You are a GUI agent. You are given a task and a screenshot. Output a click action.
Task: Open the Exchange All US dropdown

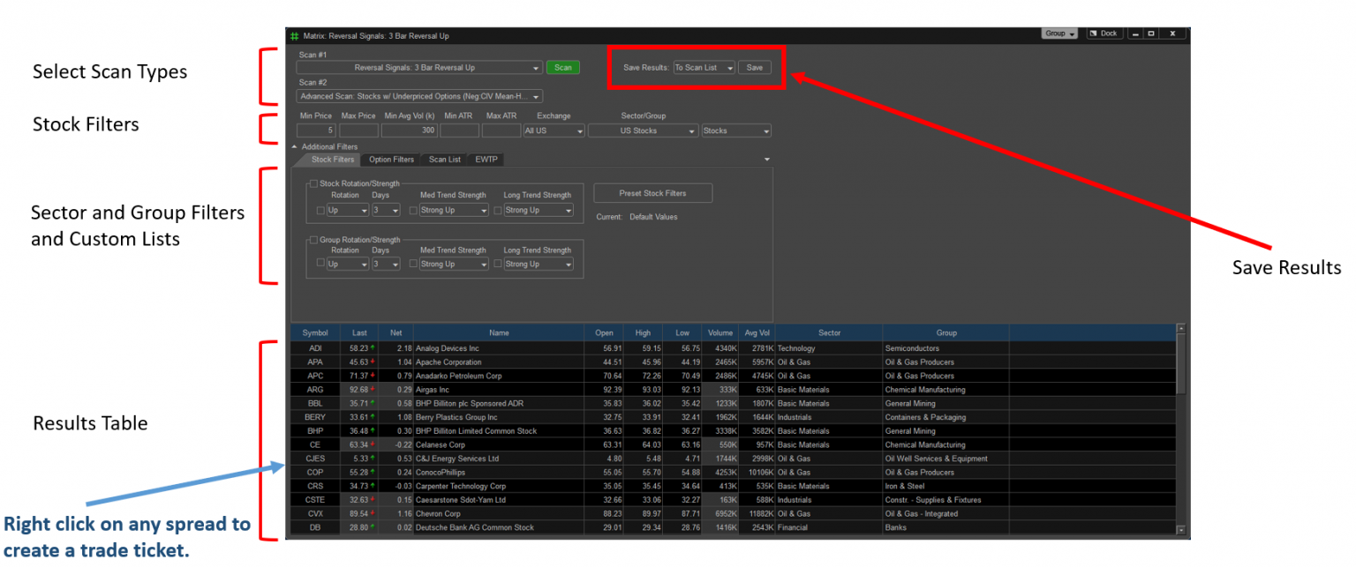(554, 131)
